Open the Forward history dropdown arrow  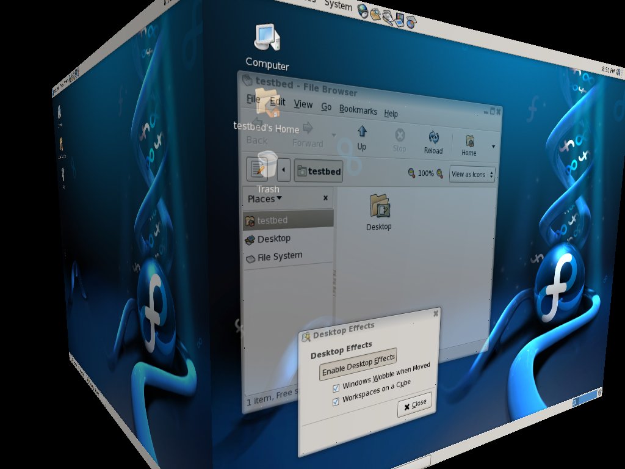pyautogui.click(x=333, y=136)
